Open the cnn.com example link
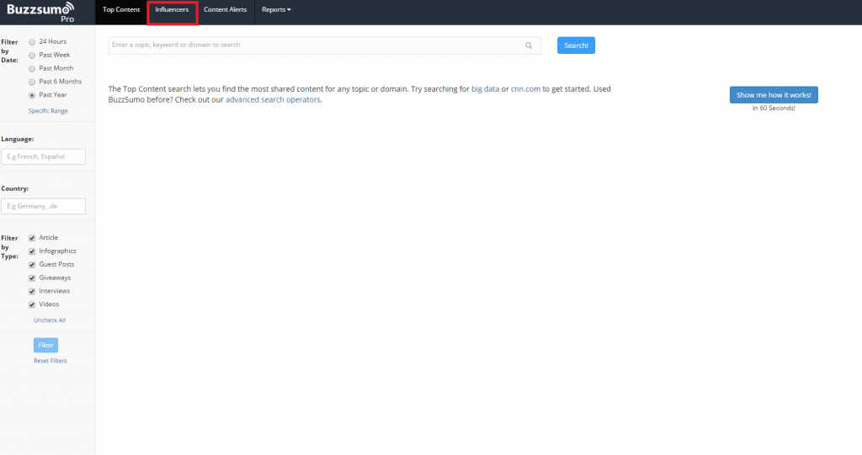 525,89
